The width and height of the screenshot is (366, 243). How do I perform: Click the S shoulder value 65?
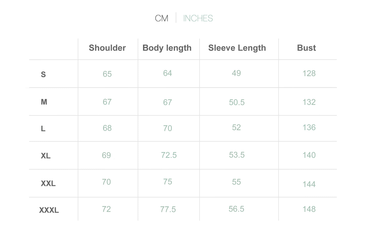point(107,74)
